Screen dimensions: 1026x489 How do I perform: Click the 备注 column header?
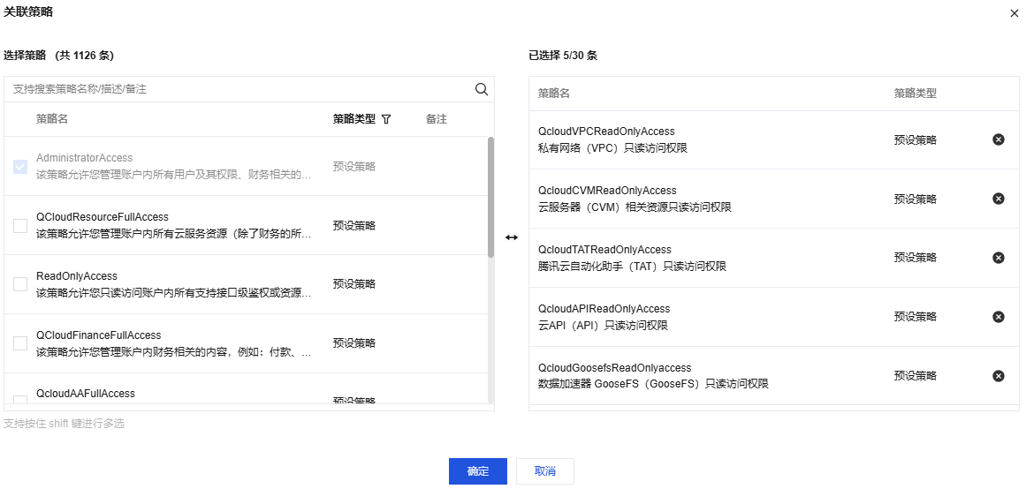point(437,119)
